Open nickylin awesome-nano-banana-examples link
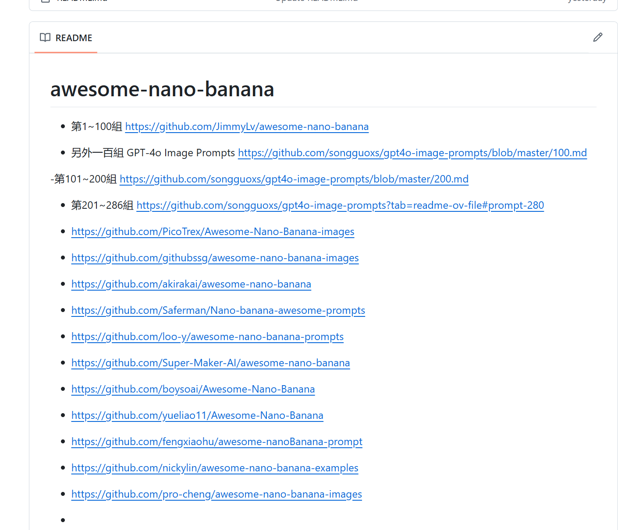Image resolution: width=618 pixels, height=530 pixels. click(215, 468)
